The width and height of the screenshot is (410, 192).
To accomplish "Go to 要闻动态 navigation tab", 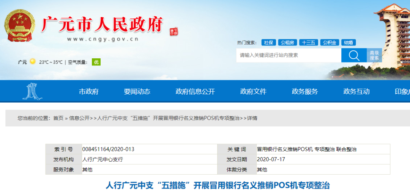I will click(x=137, y=92).
